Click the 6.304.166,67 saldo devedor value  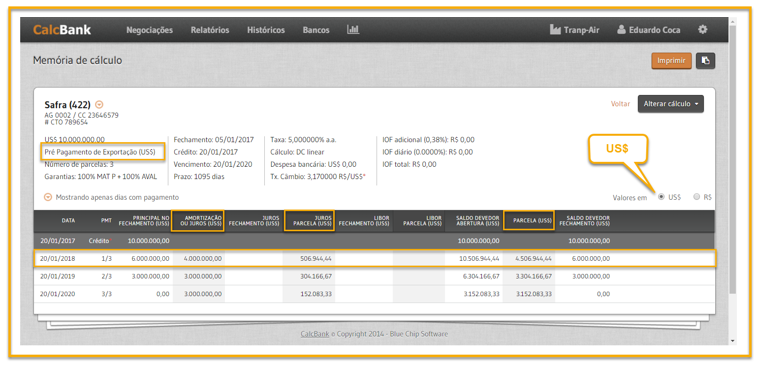point(481,276)
